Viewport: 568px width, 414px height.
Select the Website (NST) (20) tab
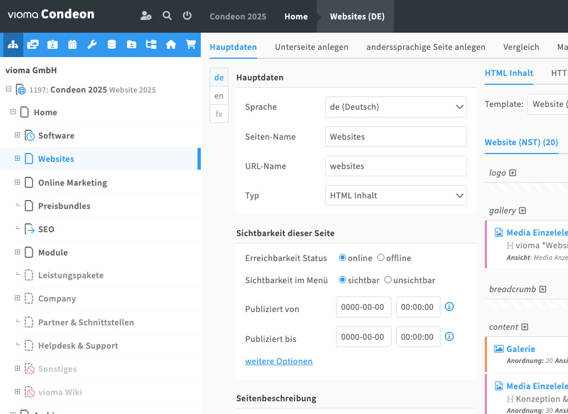(521, 142)
